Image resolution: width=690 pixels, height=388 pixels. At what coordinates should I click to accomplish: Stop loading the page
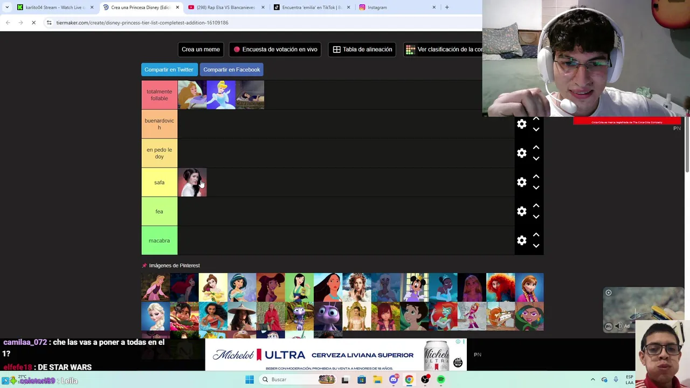pos(33,23)
